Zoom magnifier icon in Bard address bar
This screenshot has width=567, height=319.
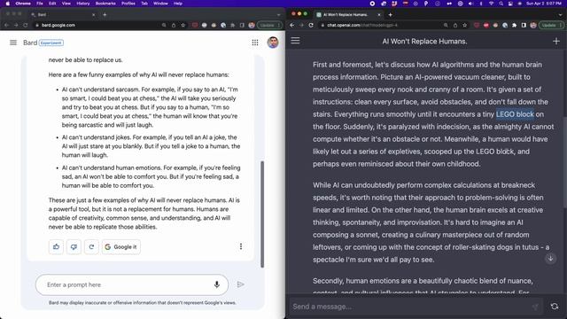tap(164, 25)
